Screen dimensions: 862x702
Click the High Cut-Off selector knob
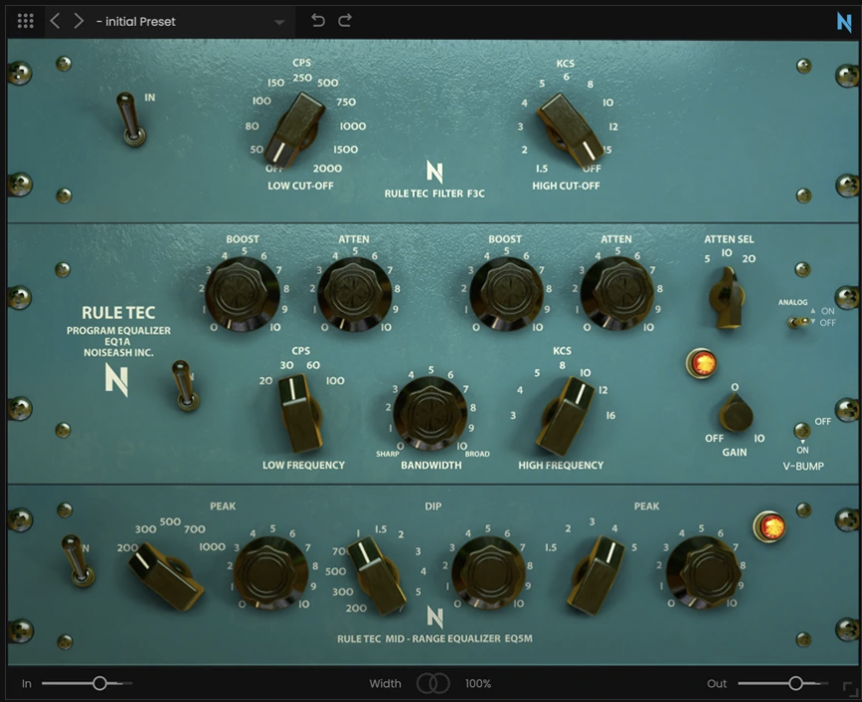pos(569,129)
